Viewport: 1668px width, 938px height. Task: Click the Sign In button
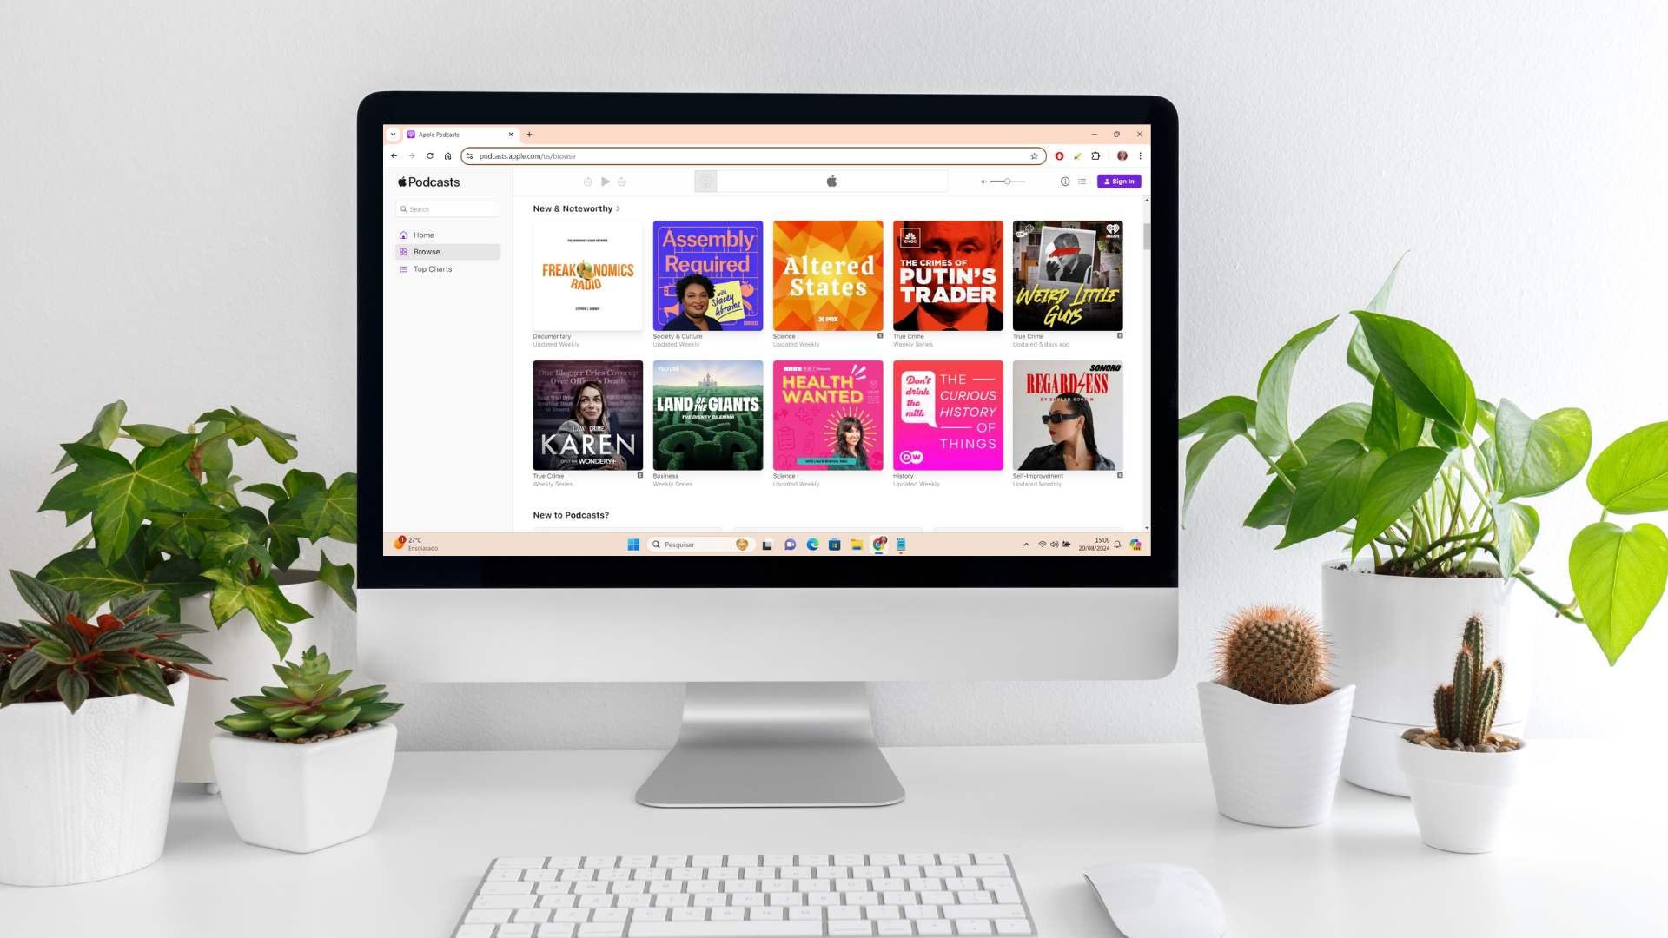(1119, 180)
